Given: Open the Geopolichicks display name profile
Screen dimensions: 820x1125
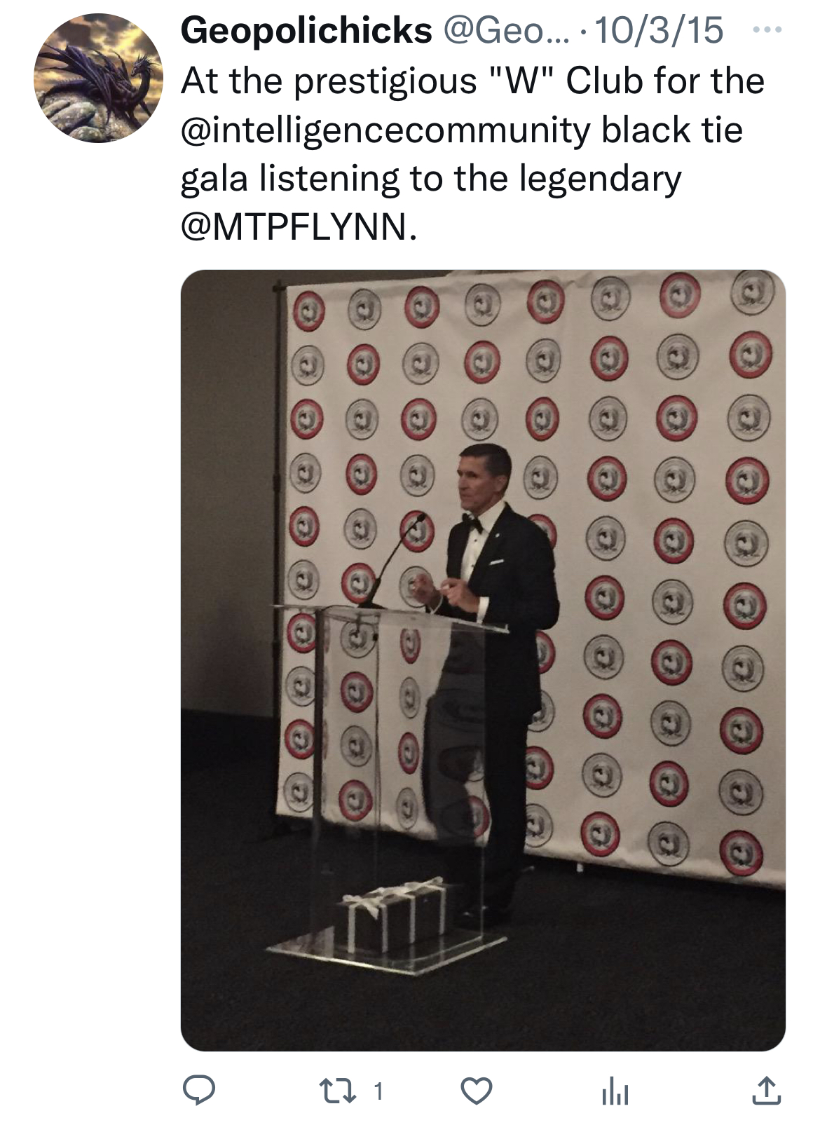Looking at the screenshot, I should coord(306,31).
